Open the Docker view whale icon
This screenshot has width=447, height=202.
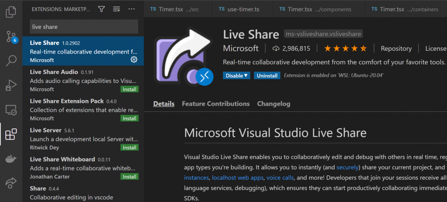pyautogui.click(x=11, y=159)
